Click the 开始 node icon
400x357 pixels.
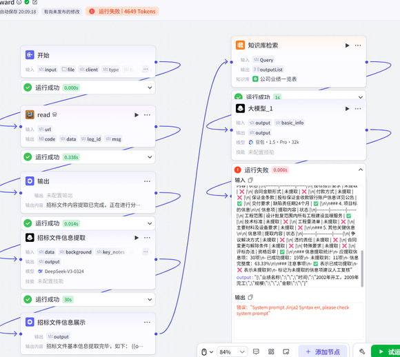[x=30, y=55]
